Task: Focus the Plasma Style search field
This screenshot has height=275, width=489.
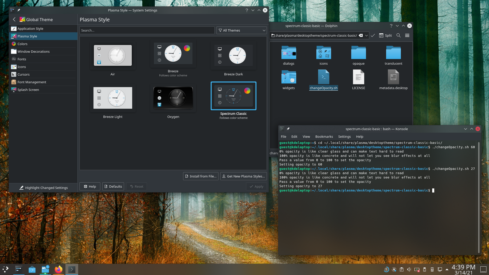Action: click(147, 30)
